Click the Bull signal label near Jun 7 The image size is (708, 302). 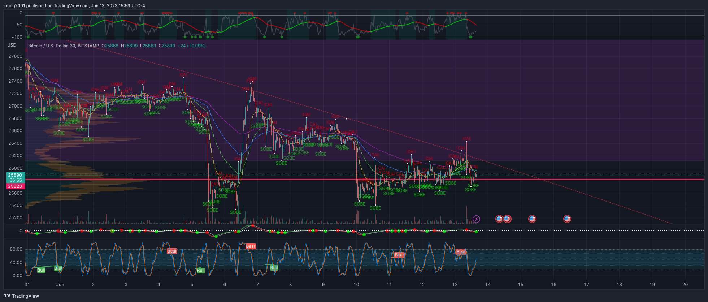tap(274, 268)
